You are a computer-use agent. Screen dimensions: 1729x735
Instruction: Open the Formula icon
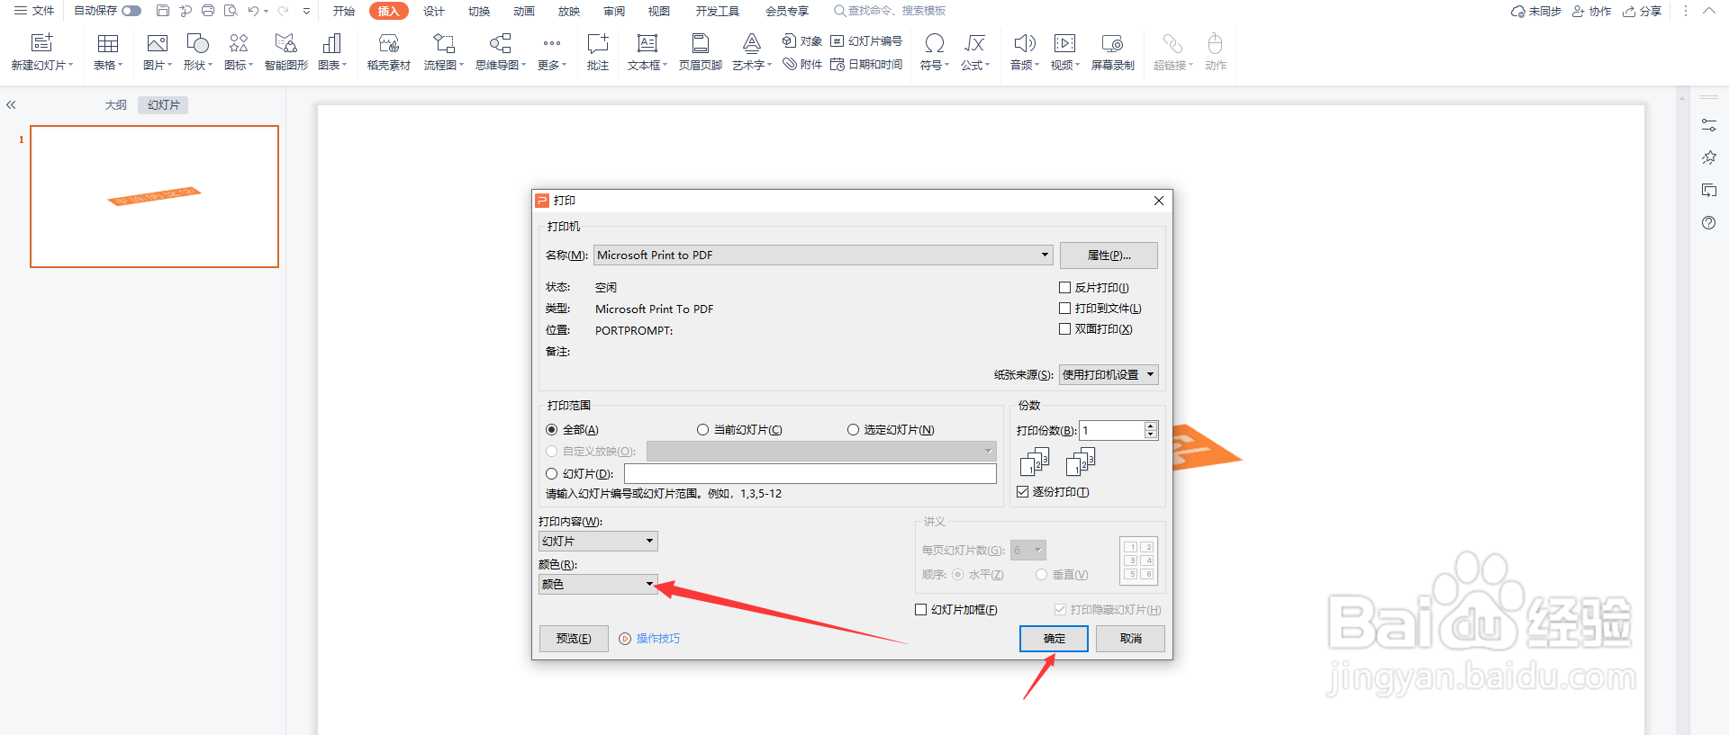point(974,43)
